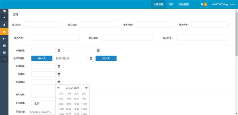Open the notification bell in the header
Image resolution: width=238 pixels, height=115 pixels.
click(x=202, y=4)
